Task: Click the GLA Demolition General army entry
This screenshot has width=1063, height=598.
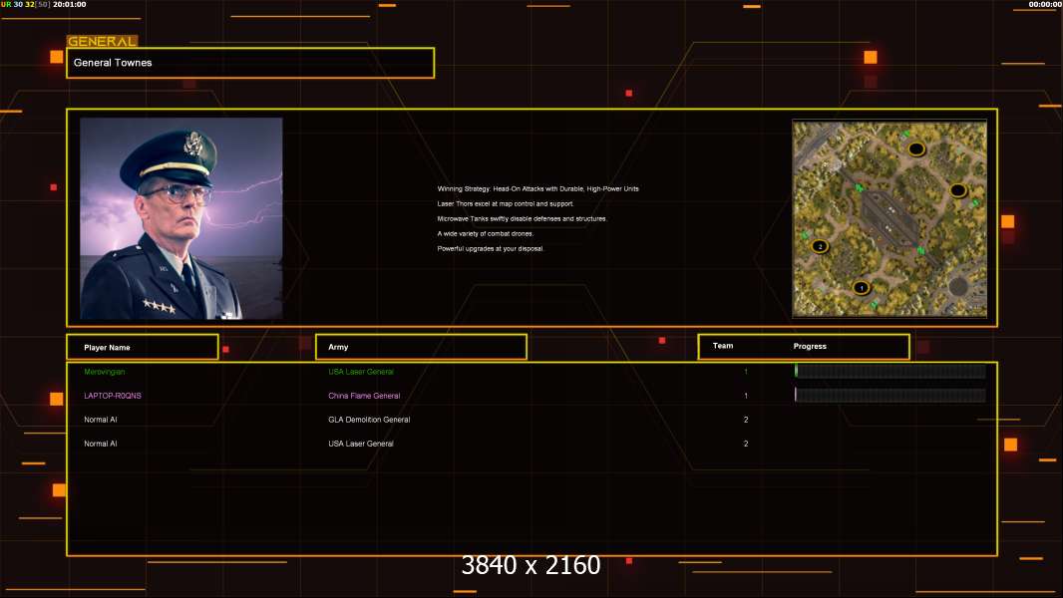Action: pyautogui.click(x=369, y=420)
